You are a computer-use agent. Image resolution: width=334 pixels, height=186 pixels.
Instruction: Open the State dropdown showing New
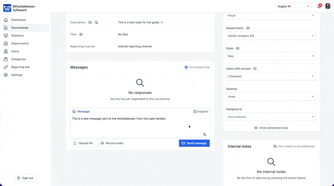[x=271, y=56]
